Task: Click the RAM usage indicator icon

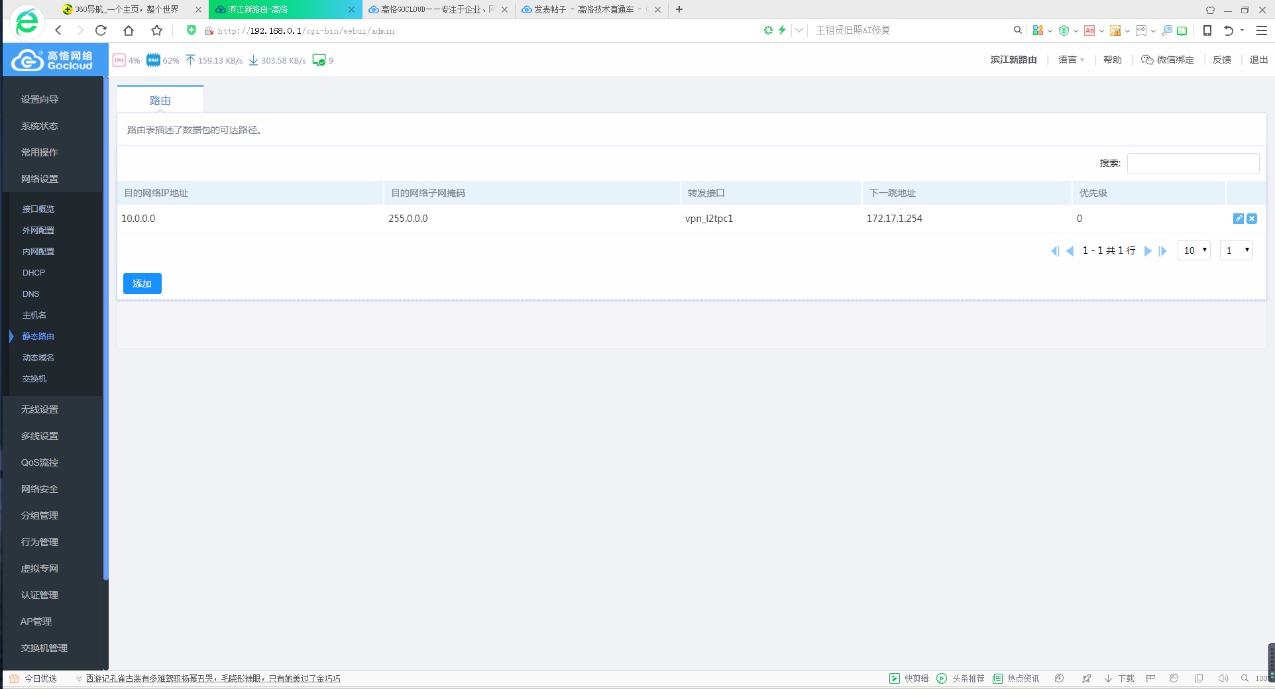Action: [153, 60]
